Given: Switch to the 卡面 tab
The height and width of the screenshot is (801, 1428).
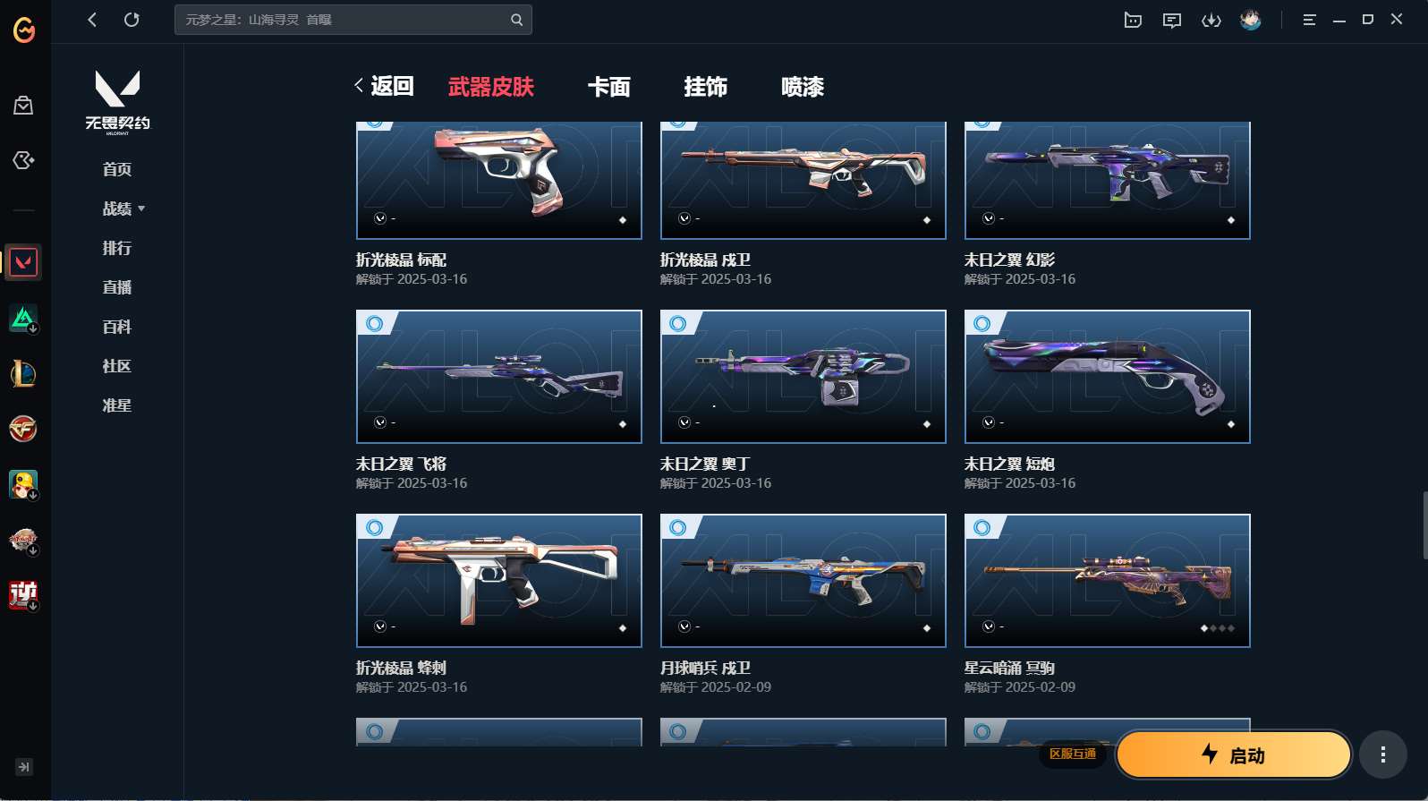Looking at the screenshot, I should (609, 87).
